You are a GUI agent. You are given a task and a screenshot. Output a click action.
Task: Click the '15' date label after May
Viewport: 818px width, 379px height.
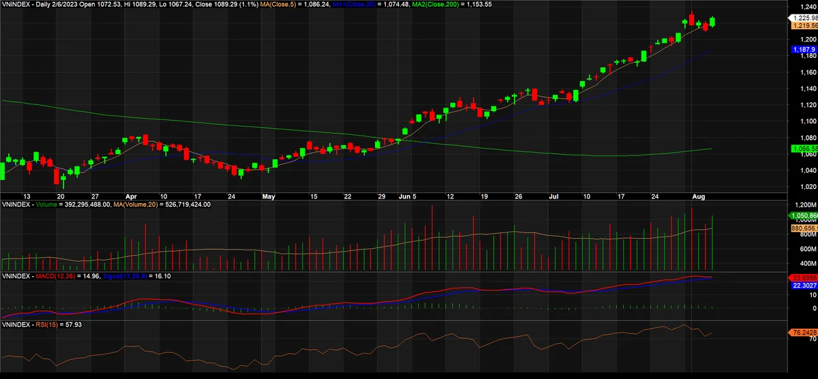(x=314, y=196)
